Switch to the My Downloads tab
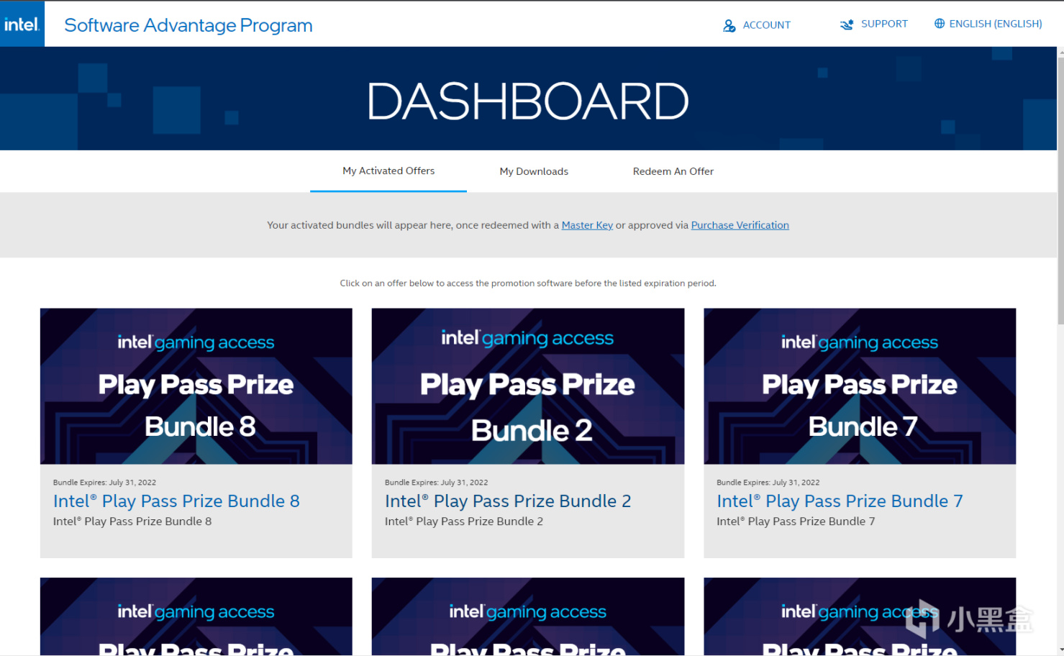The width and height of the screenshot is (1064, 656). [x=534, y=171]
